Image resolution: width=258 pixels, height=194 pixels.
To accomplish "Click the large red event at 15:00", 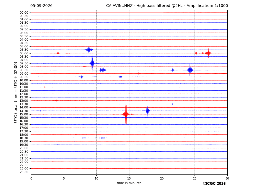I will (126, 114).
